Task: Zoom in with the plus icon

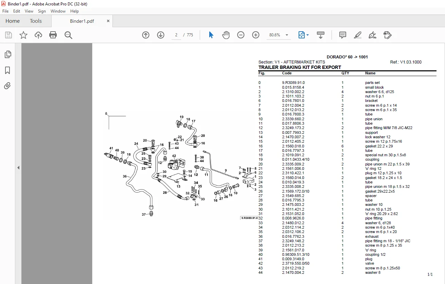Action: [256, 35]
